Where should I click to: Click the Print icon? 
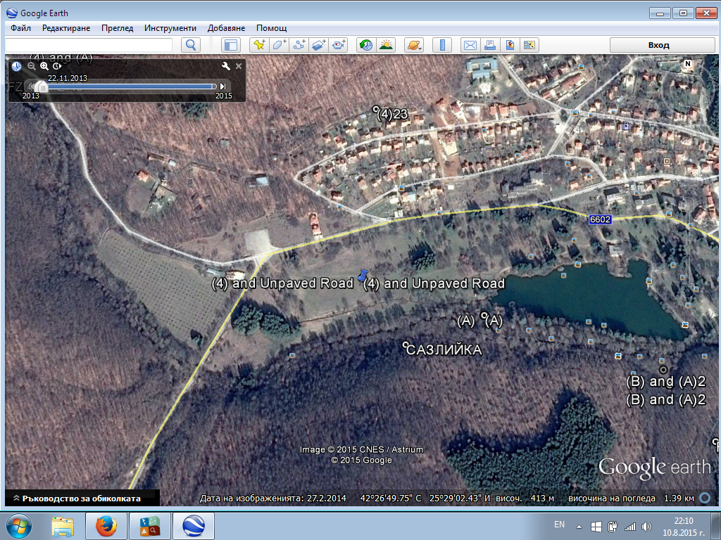(x=490, y=45)
